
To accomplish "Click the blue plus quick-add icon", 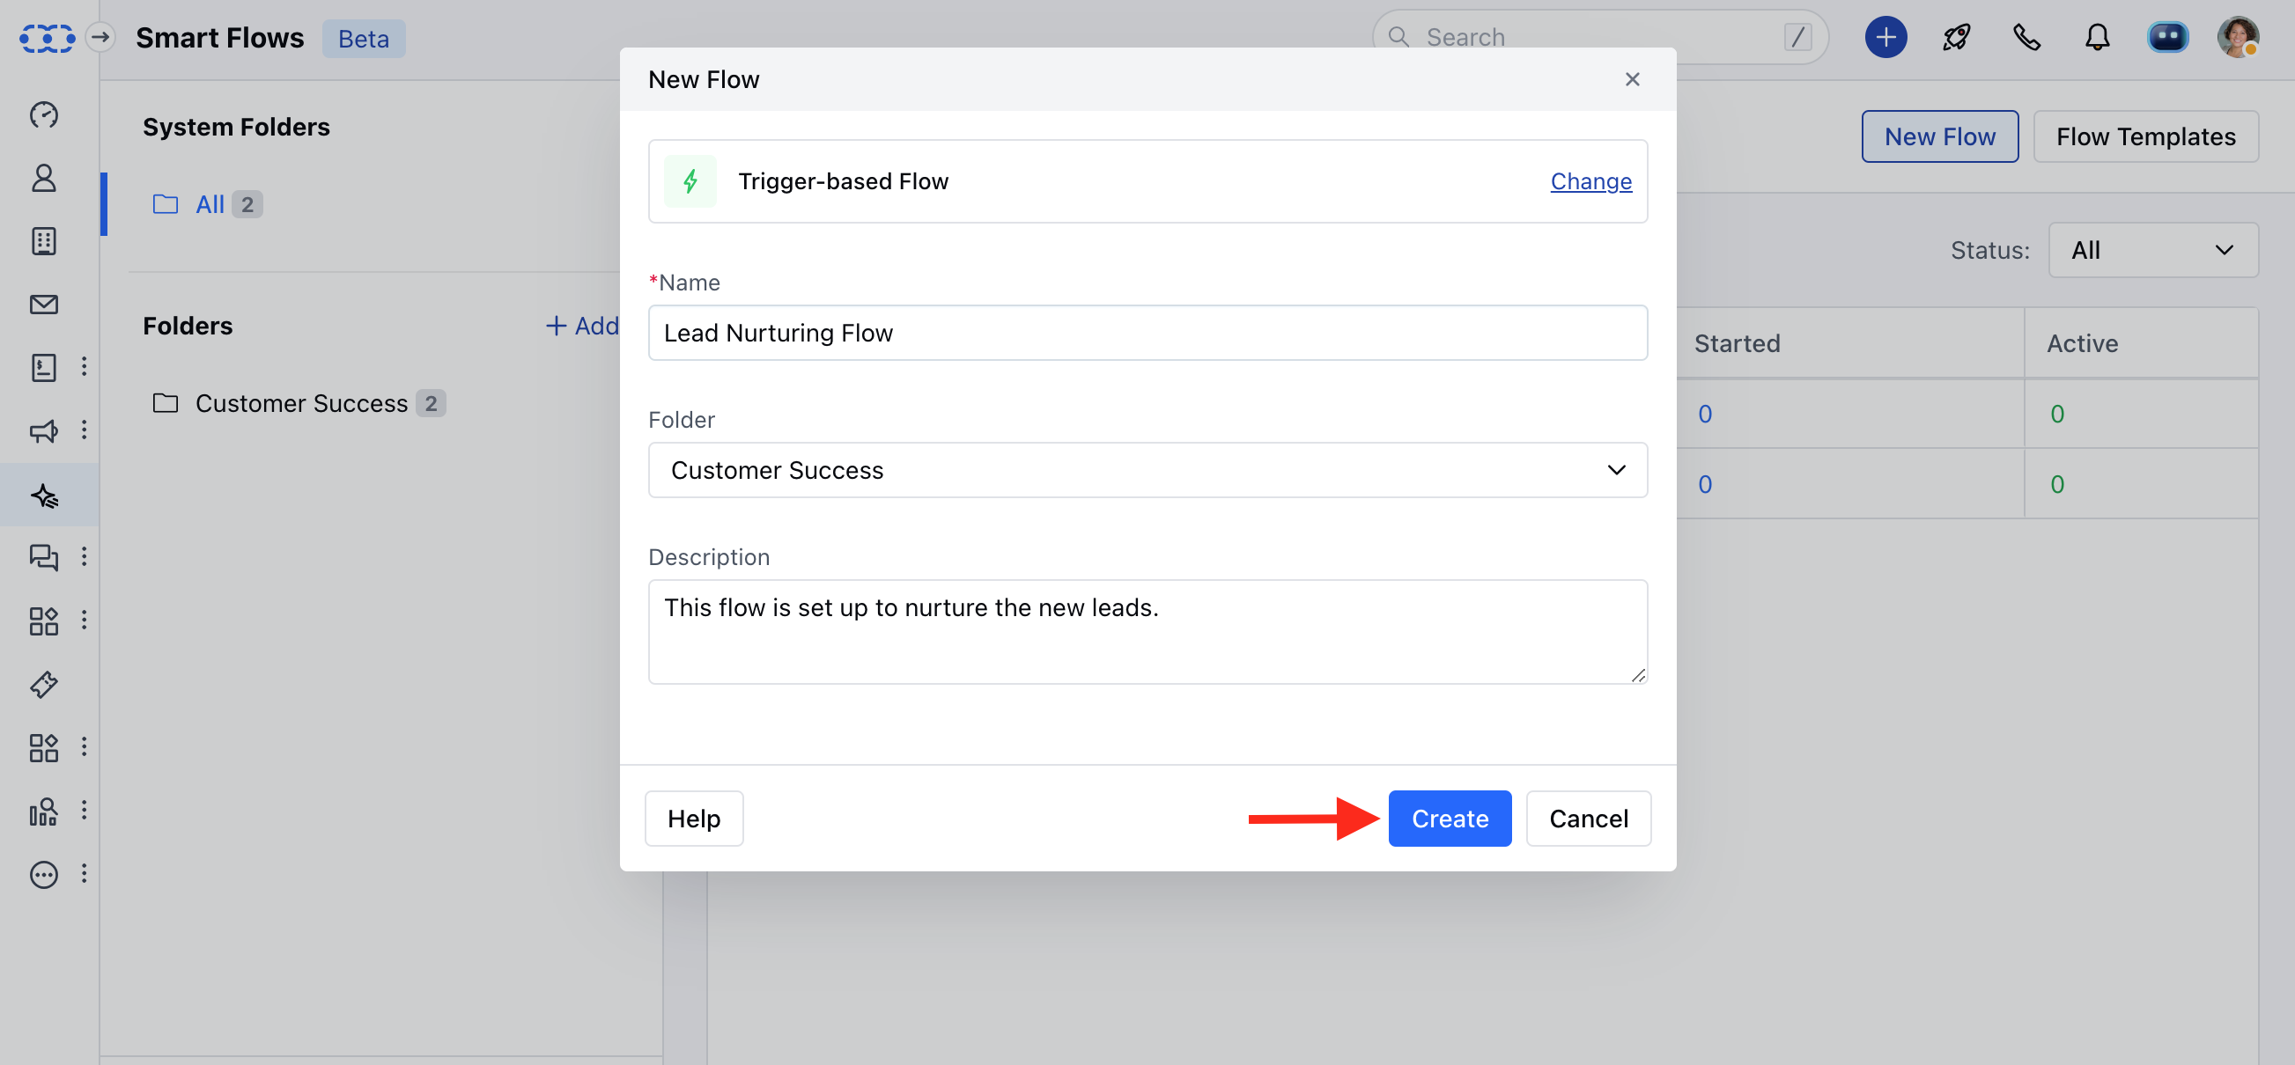I will 1885,37.
